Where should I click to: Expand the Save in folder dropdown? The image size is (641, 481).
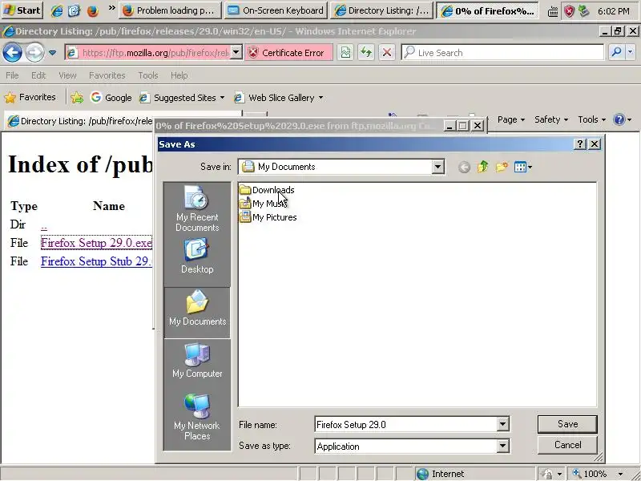coord(437,167)
